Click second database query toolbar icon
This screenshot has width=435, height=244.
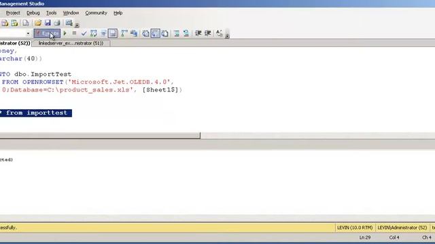14,23
